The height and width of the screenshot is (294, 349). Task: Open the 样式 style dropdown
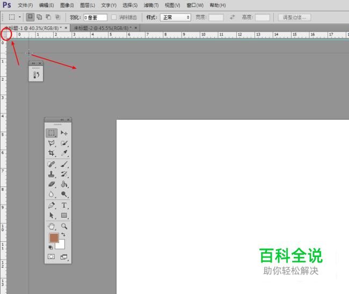tap(176, 18)
